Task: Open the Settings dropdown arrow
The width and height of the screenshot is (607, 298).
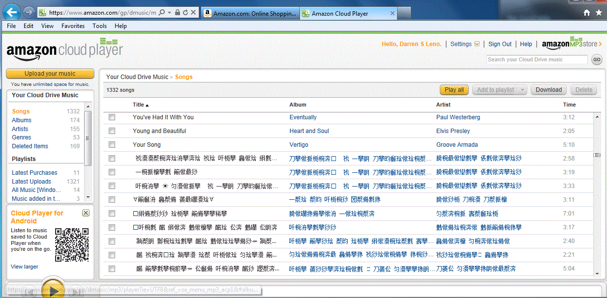Action: pyautogui.click(x=477, y=44)
